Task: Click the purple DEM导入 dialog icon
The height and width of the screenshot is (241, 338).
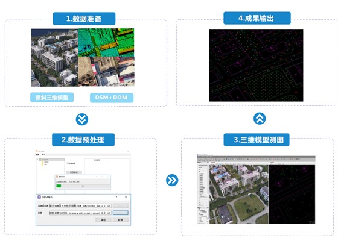Action: [39, 197]
